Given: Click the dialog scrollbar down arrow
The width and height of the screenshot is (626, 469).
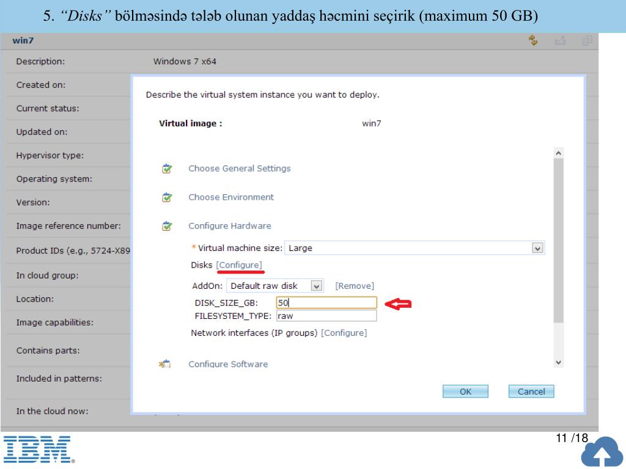Looking at the screenshot, I should pos(559,362).
